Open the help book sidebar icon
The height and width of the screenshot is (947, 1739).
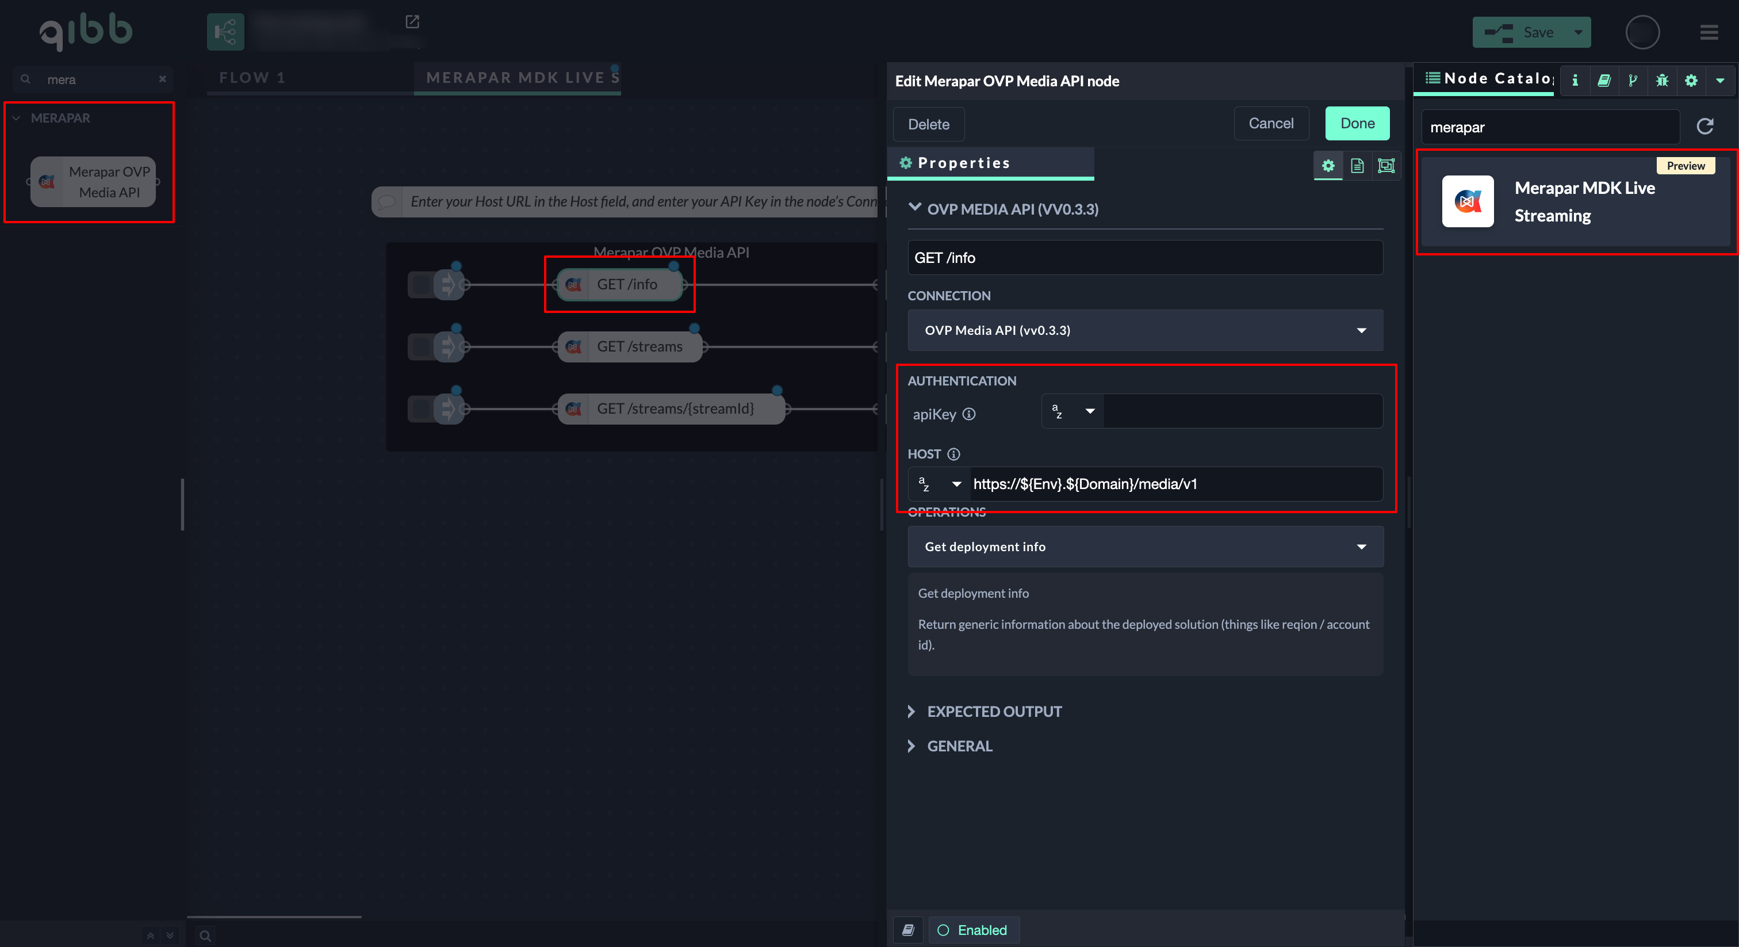1604,81
